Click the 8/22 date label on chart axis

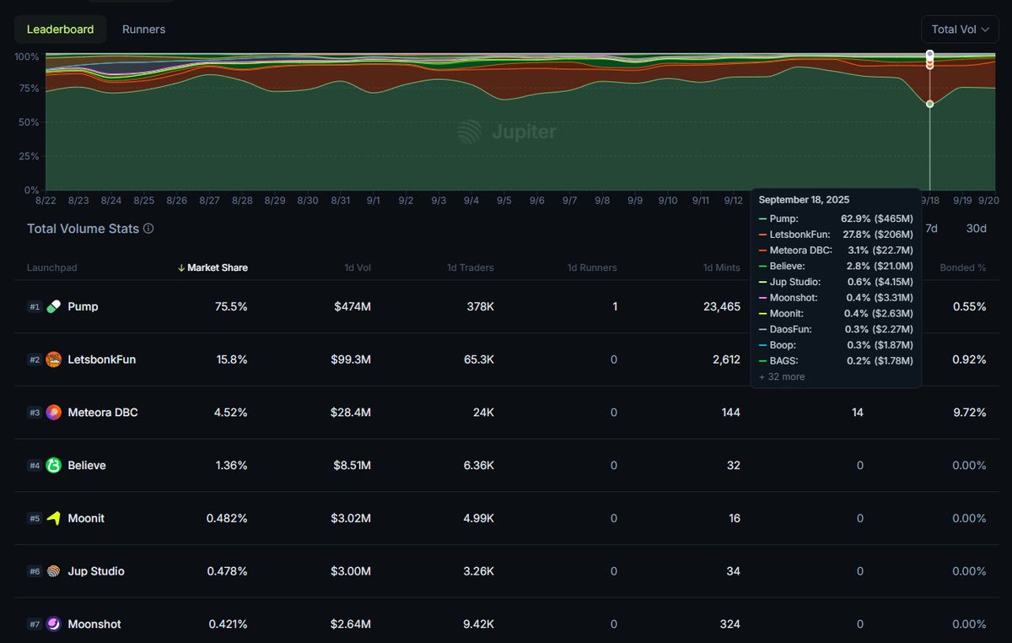46,201
